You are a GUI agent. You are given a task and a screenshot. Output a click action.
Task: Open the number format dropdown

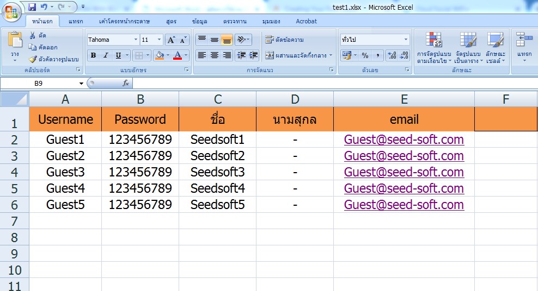pos(406,40)
